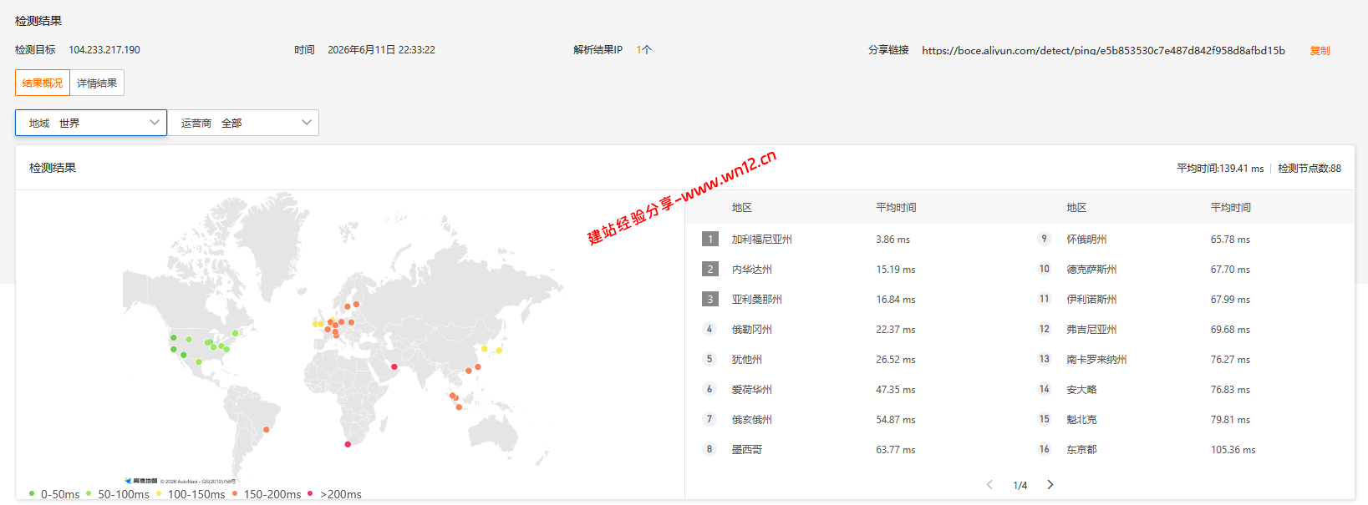Click the 检测节点数:88 summary

coord(1310,169)
